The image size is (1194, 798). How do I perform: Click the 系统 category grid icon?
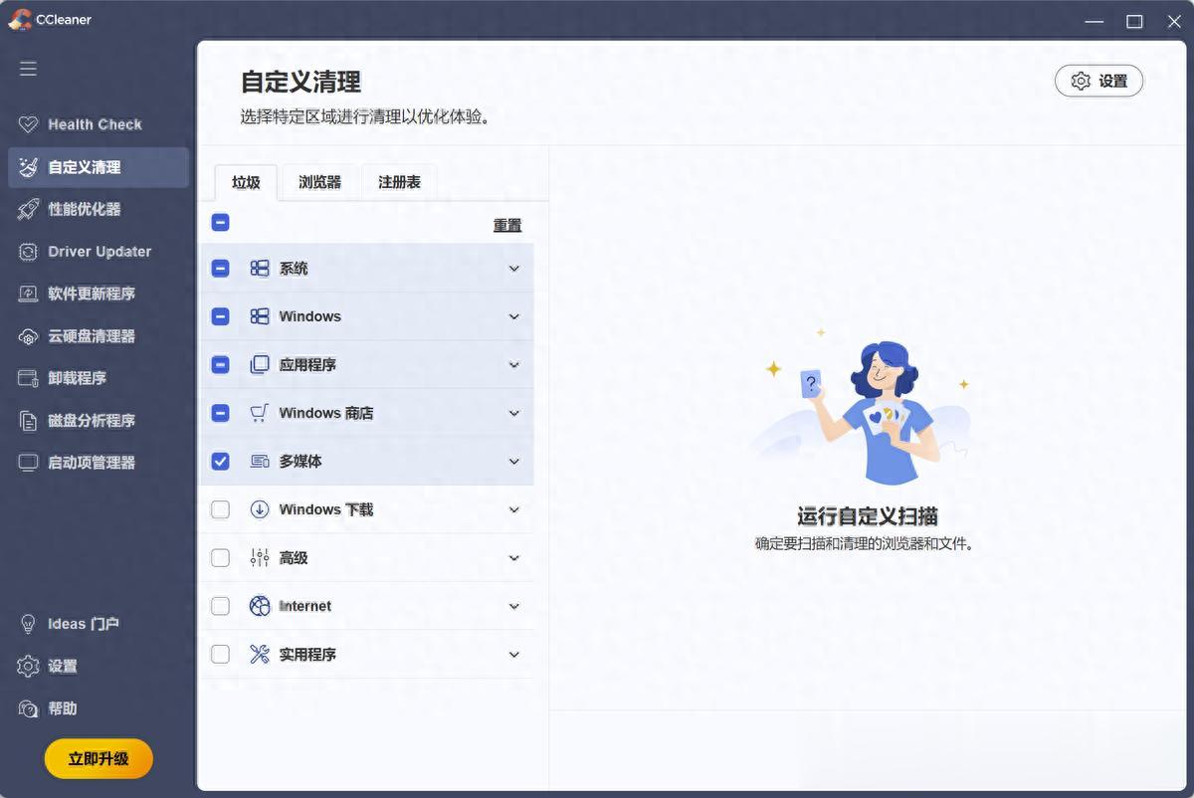coord(260,268)
